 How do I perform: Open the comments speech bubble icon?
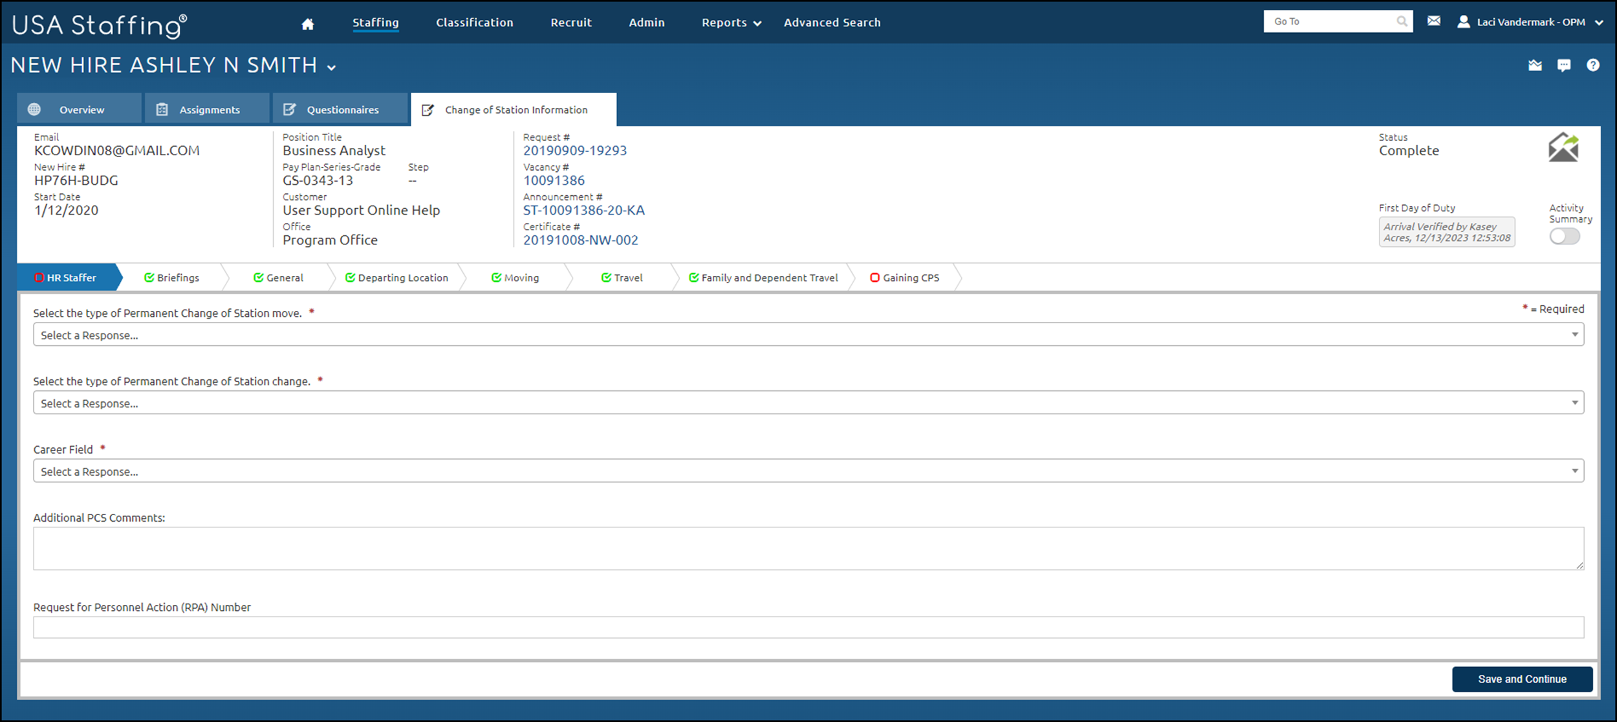pos(1563,65)
